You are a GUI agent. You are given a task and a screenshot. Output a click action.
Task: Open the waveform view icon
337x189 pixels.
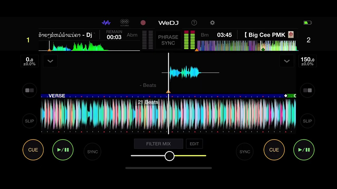click(106, 23)
